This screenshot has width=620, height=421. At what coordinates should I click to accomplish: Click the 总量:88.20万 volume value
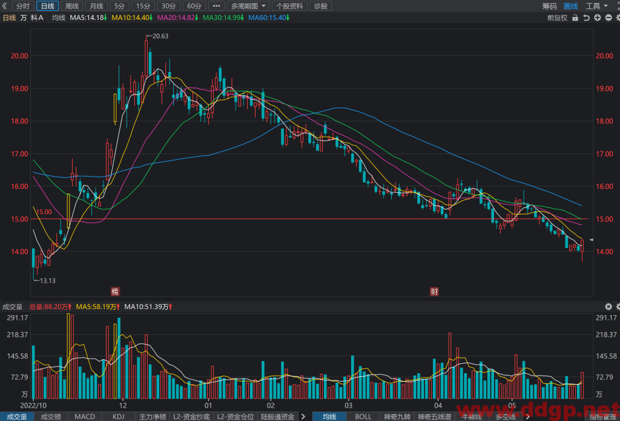pos(50,307)
